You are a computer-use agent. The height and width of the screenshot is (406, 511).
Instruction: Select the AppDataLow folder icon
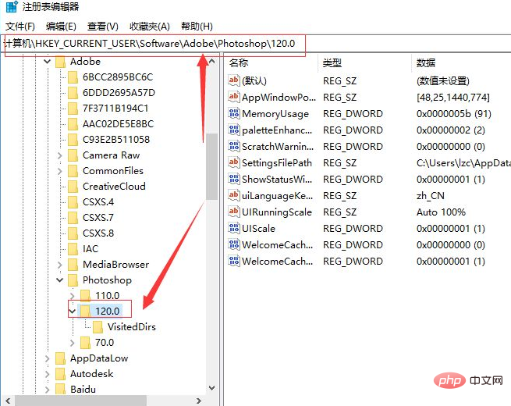click(x=60, y=358)
